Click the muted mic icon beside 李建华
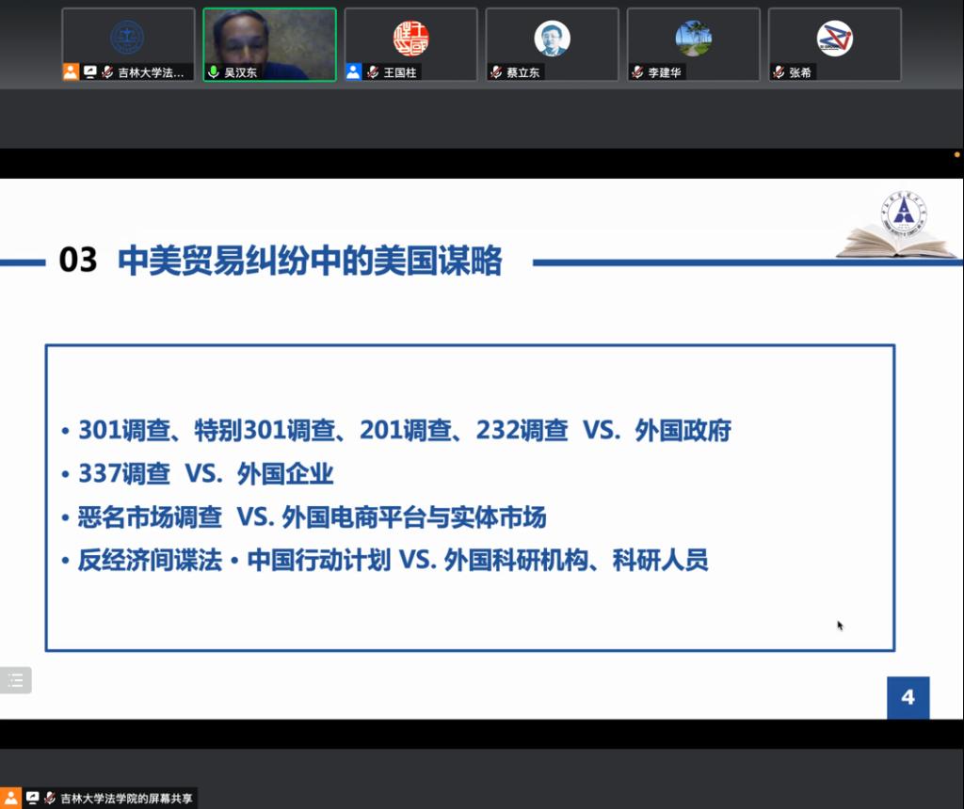The height and width of the screenshot is (809, 964). 637,72
